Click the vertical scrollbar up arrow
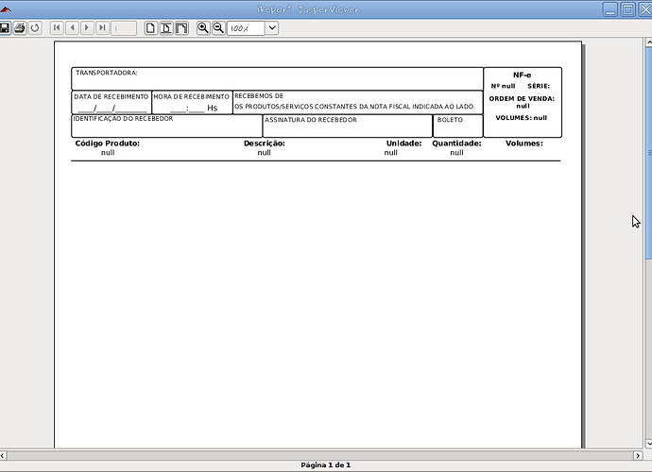 648,42
